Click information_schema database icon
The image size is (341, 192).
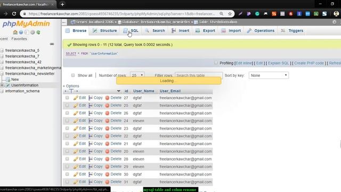pyautogui.click(x=2, y=91)
